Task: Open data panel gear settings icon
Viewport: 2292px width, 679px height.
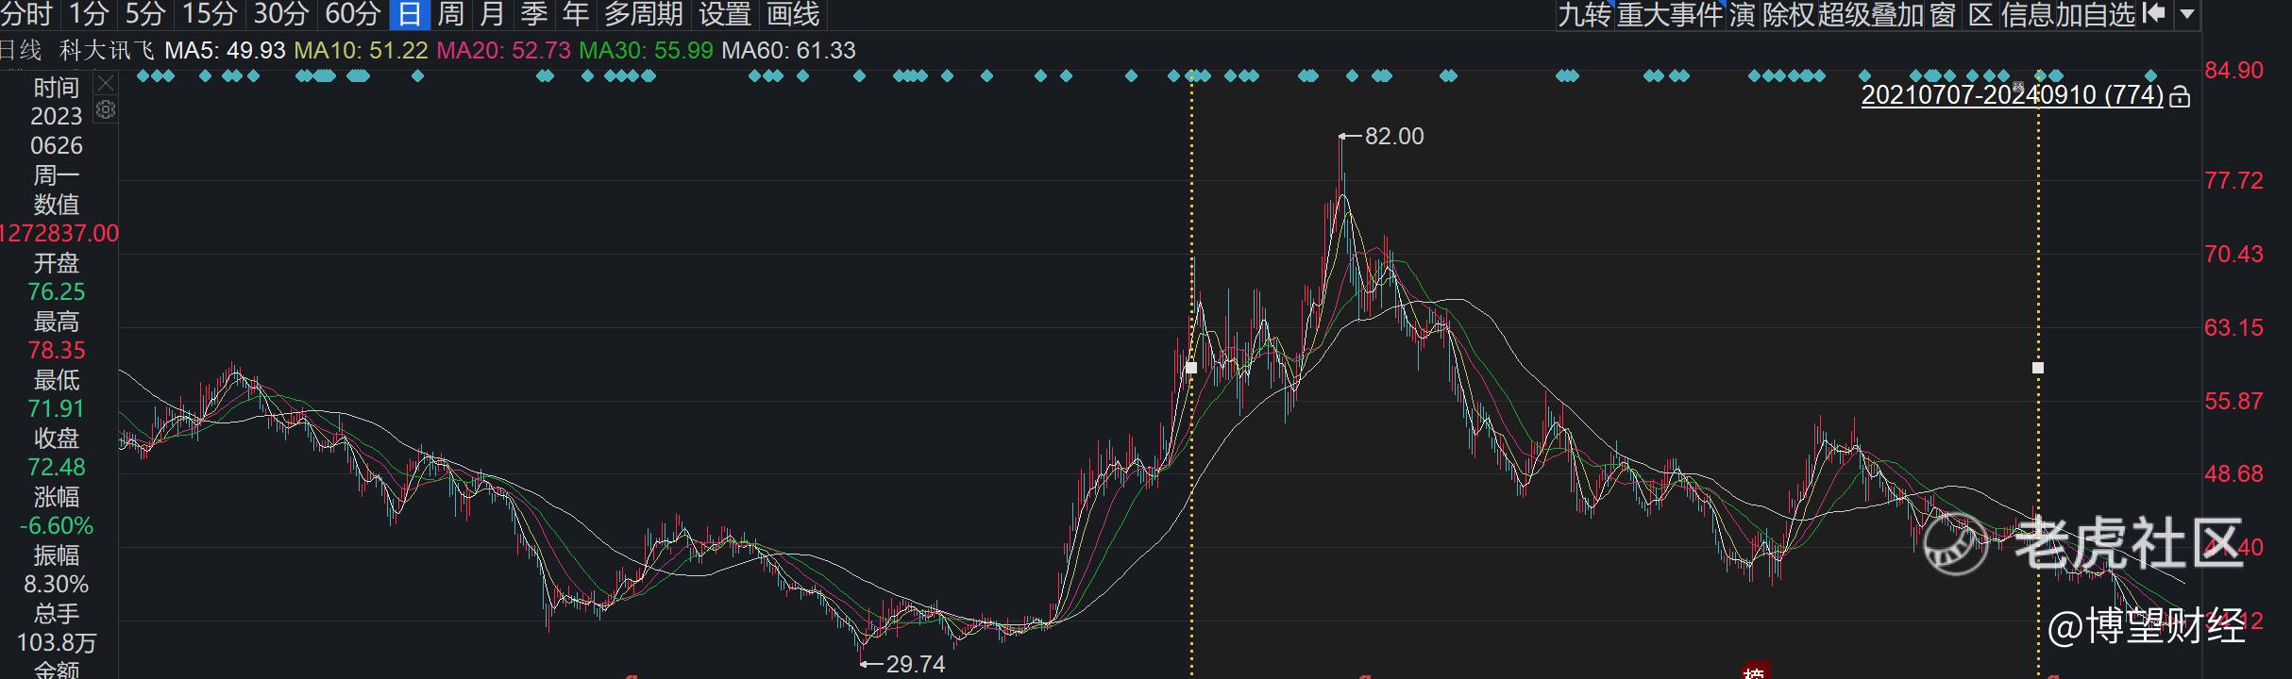Action: [106, 110]
